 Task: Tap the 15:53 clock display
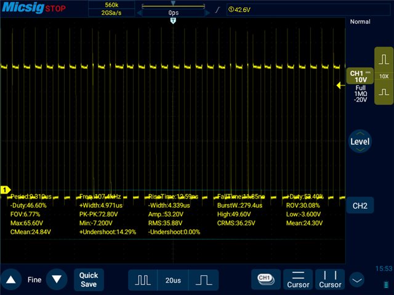click(x=384, y=269)
